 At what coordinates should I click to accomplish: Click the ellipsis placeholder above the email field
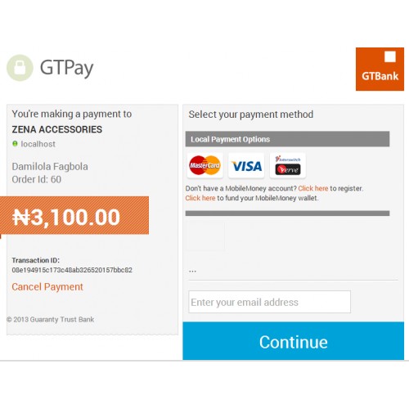tap(192, 271)
